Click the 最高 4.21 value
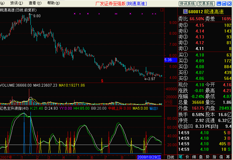 click(x=227, y=91)
